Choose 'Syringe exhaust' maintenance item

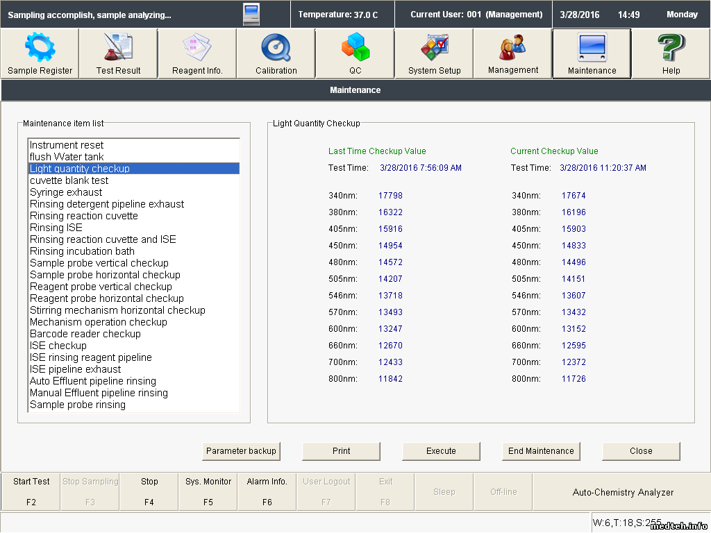pos(66,192)
